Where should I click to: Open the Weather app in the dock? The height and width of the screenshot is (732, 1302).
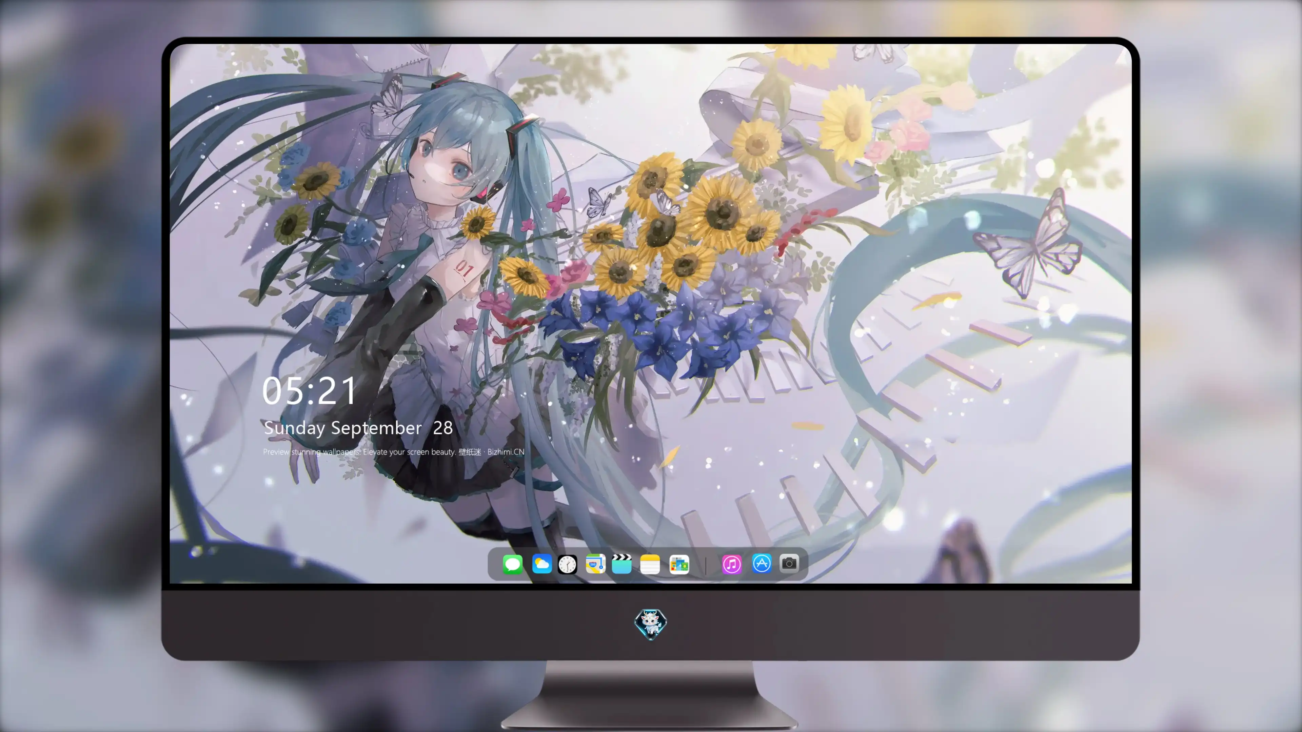point(542,564)
